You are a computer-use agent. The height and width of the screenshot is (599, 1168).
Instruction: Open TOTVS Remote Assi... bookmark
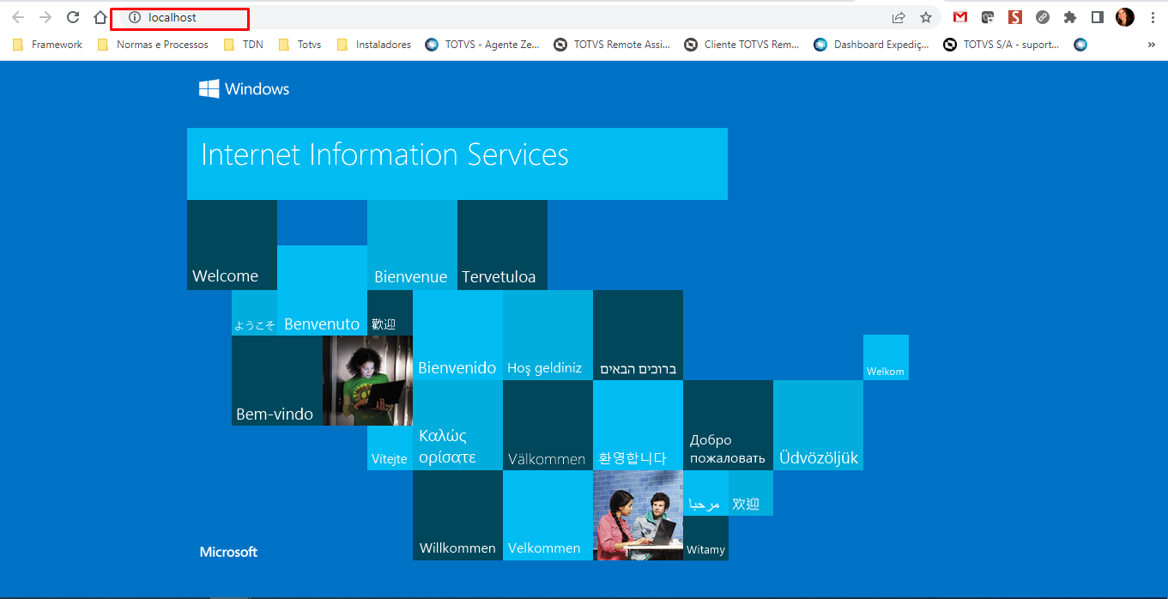pos(612,45)
